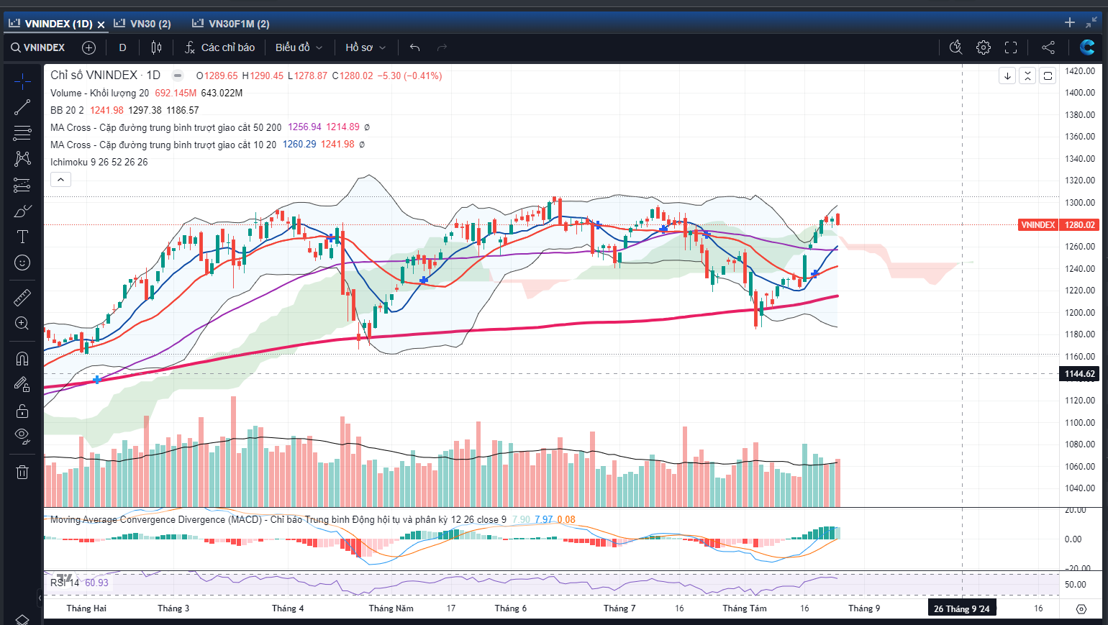Open the forecast and measurement tool
This screenshot has height=625, width=1108.
22,185
